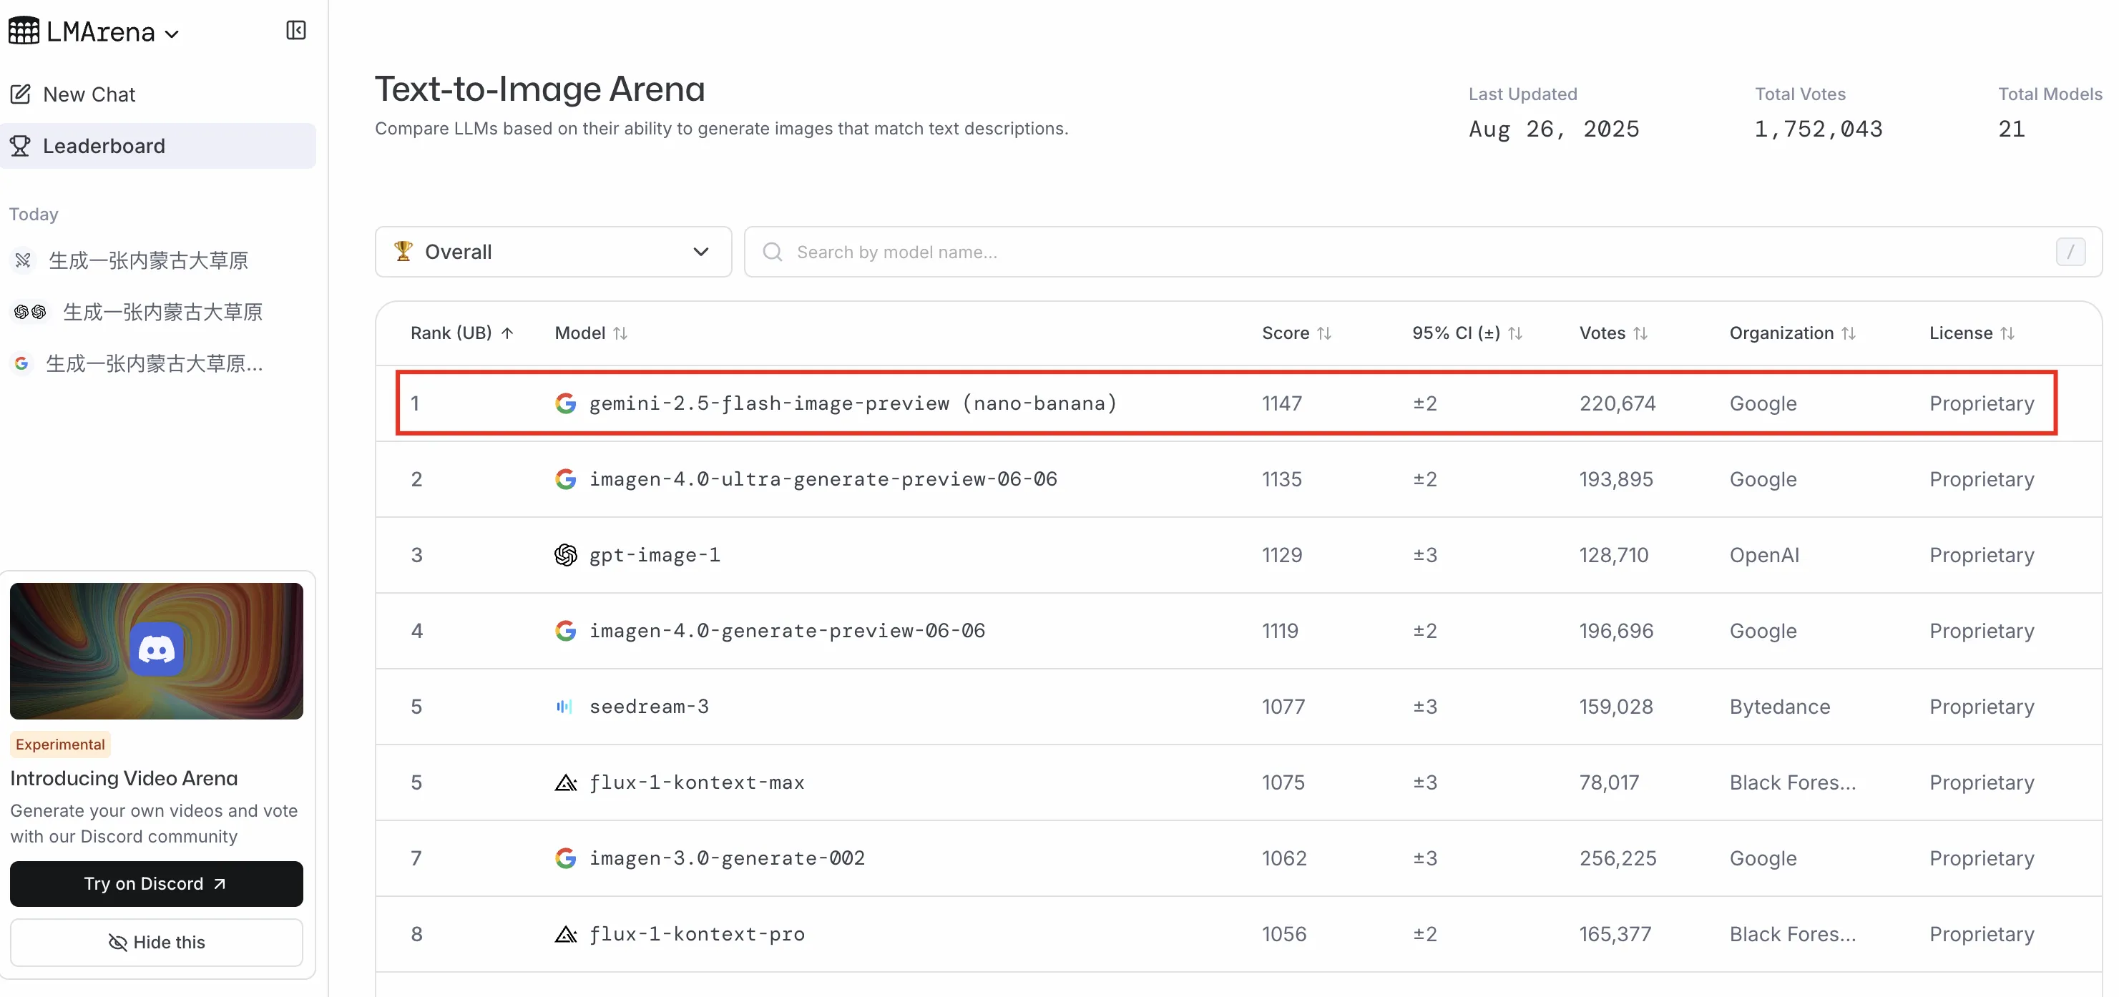Screen dimensions: 2119x997
Task: Open the first chat with battle icon
Action: [x=148, y=261]
